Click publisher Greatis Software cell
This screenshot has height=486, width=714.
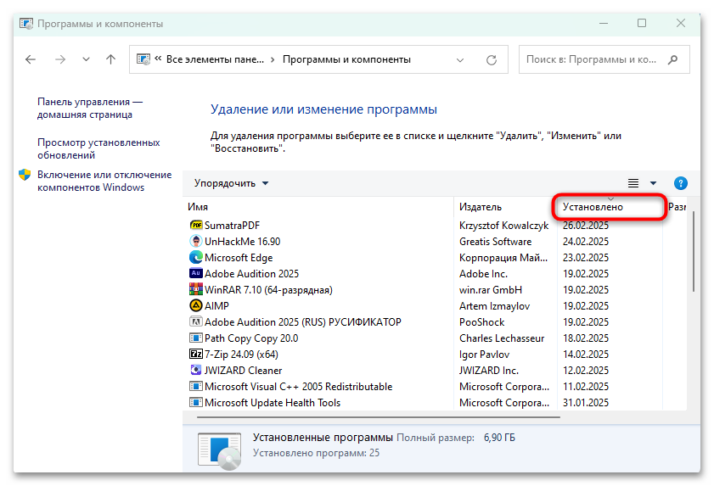click(495, 242)
